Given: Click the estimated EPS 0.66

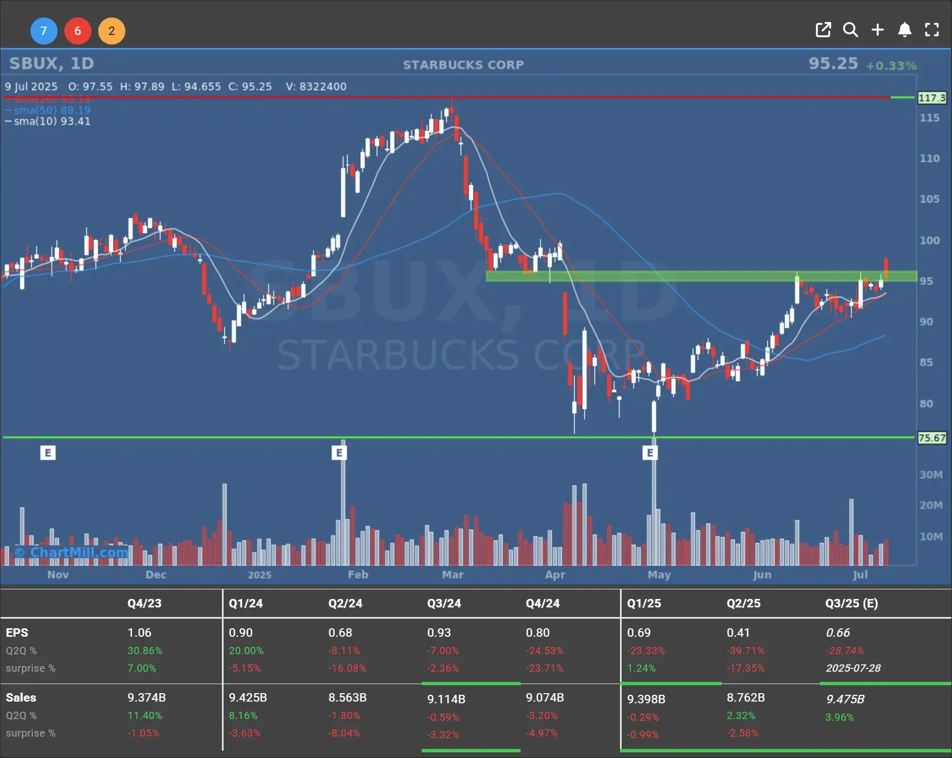Looking at the screenshot, I should 838,633.
